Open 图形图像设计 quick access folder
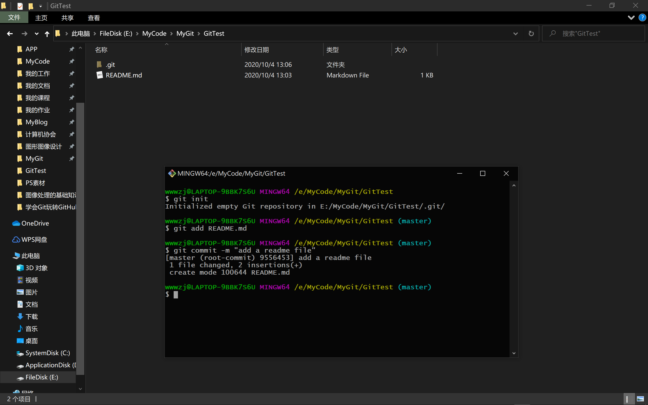The height and width of the screenshot is (405, 648). click(x=43, y=147)
